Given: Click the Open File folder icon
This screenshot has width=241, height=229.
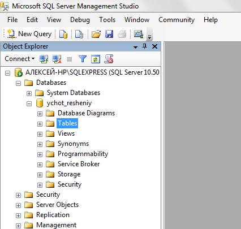Looking at the screenshot, I should tap(96, 34).
